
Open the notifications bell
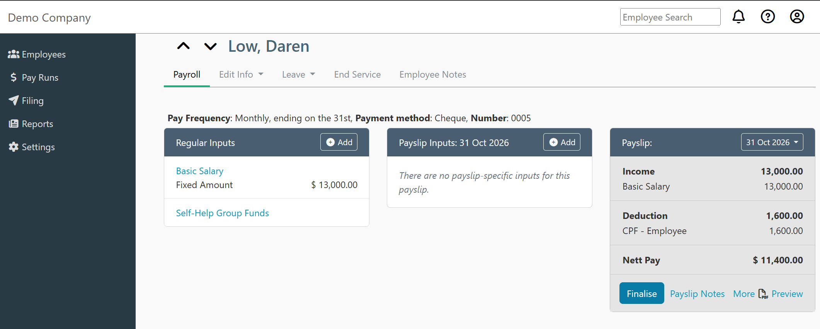point(738,17)
